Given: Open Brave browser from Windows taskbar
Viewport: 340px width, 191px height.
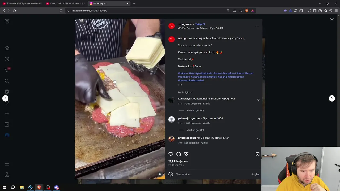Looking at the screenshot, I should [39, 188].
